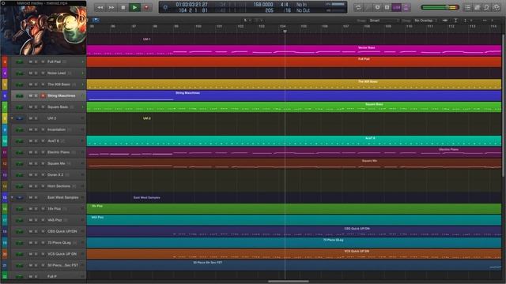This screenshot has width=506, height=284.
Task: Click the No In MIDI activity display
Action: tap(301, 5)
